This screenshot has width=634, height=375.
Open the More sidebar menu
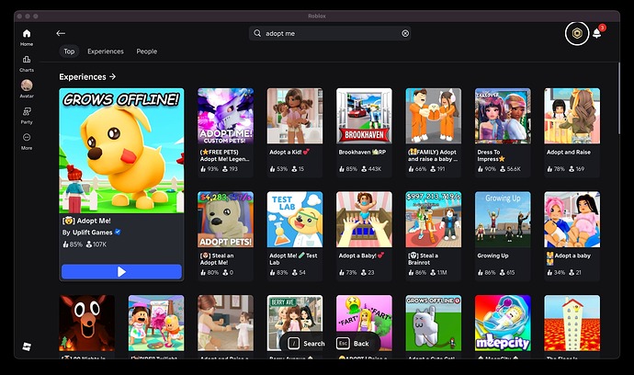click(x=27, y=137)
